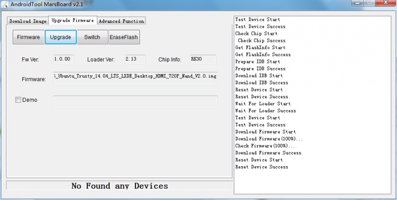Select the 'Download Firmware Start' log line
The height and width of the screenshot is (200, 397).
pyautogui.click(x=265, y=132)
